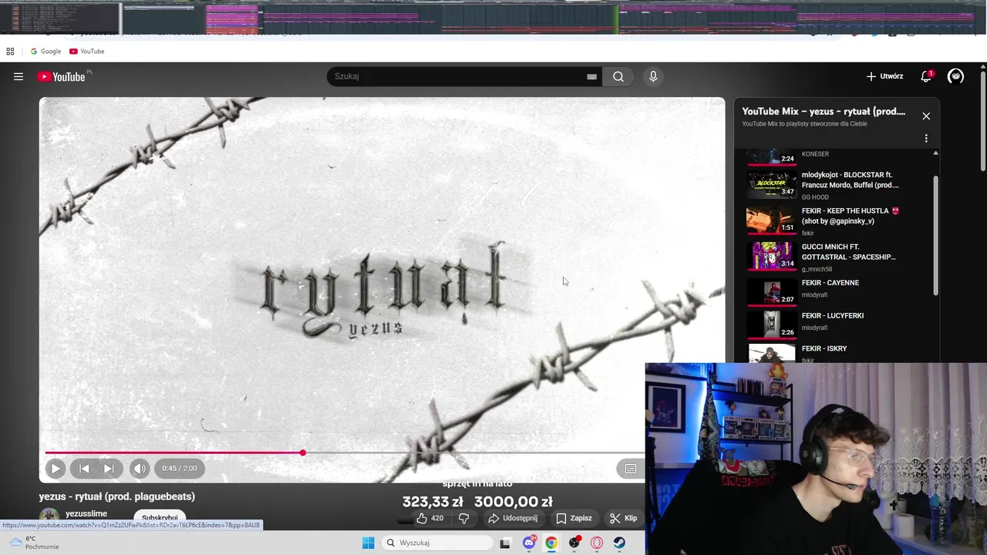Share the video using Udostępnij
Screen dimensions: 987x555
click(513, 518)
